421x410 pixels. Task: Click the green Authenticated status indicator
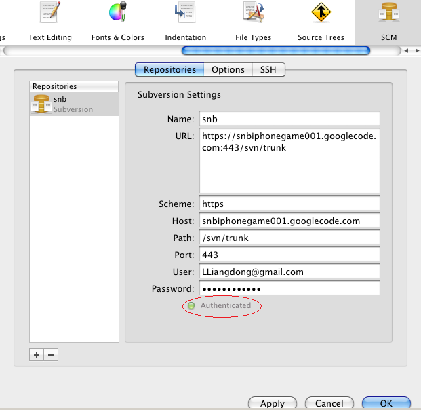[191, 305]
